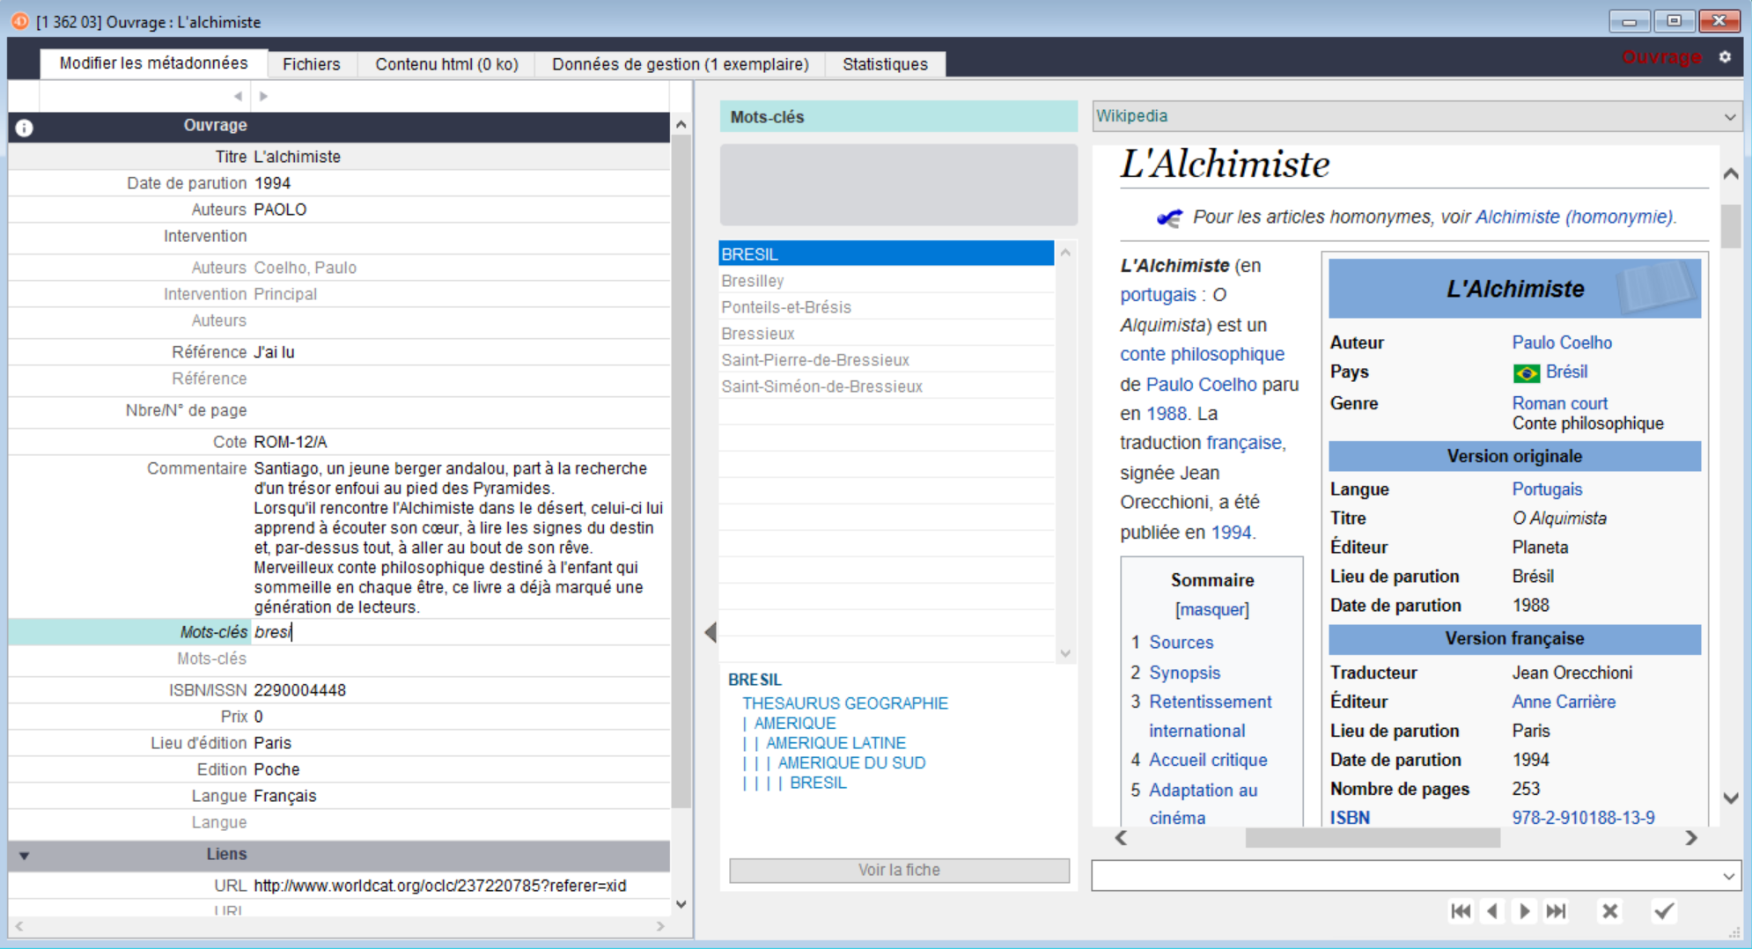The image size is (1752, 949).
Task: Collapse the keywords panel with left triangle
Action: (710, 632)
